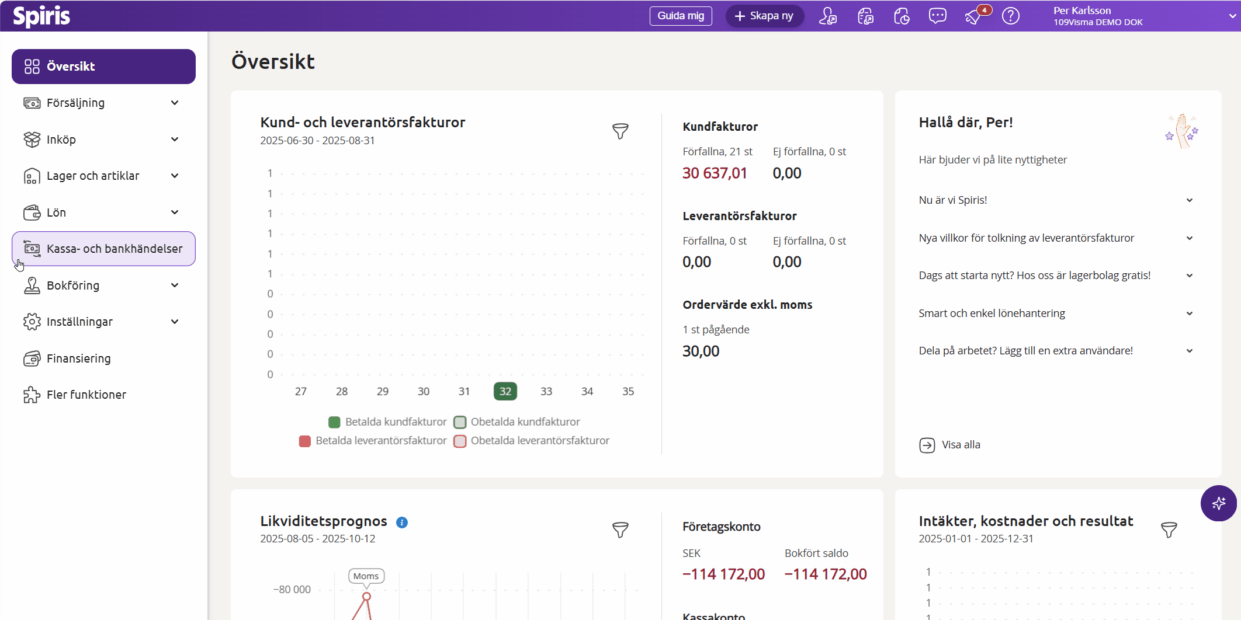1241x620 pixels.
Task: Open filter for Intäkter, kostnader och resultat
Action: click(1169, 530)
